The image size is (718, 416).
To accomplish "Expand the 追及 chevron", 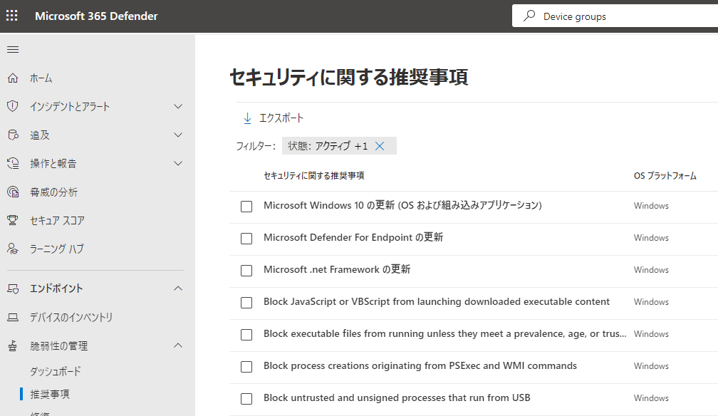I will 178,135.
